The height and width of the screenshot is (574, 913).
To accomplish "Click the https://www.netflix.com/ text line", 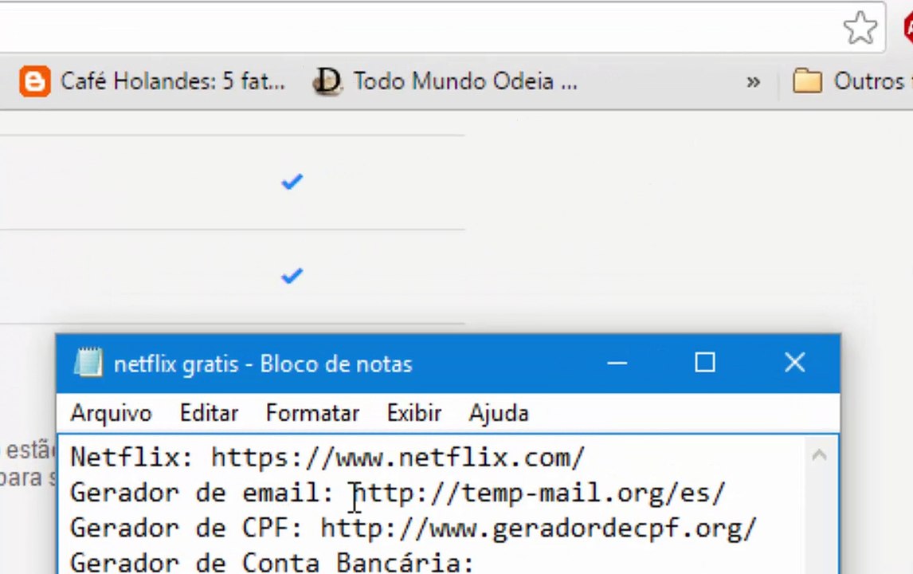I will 398,458.
